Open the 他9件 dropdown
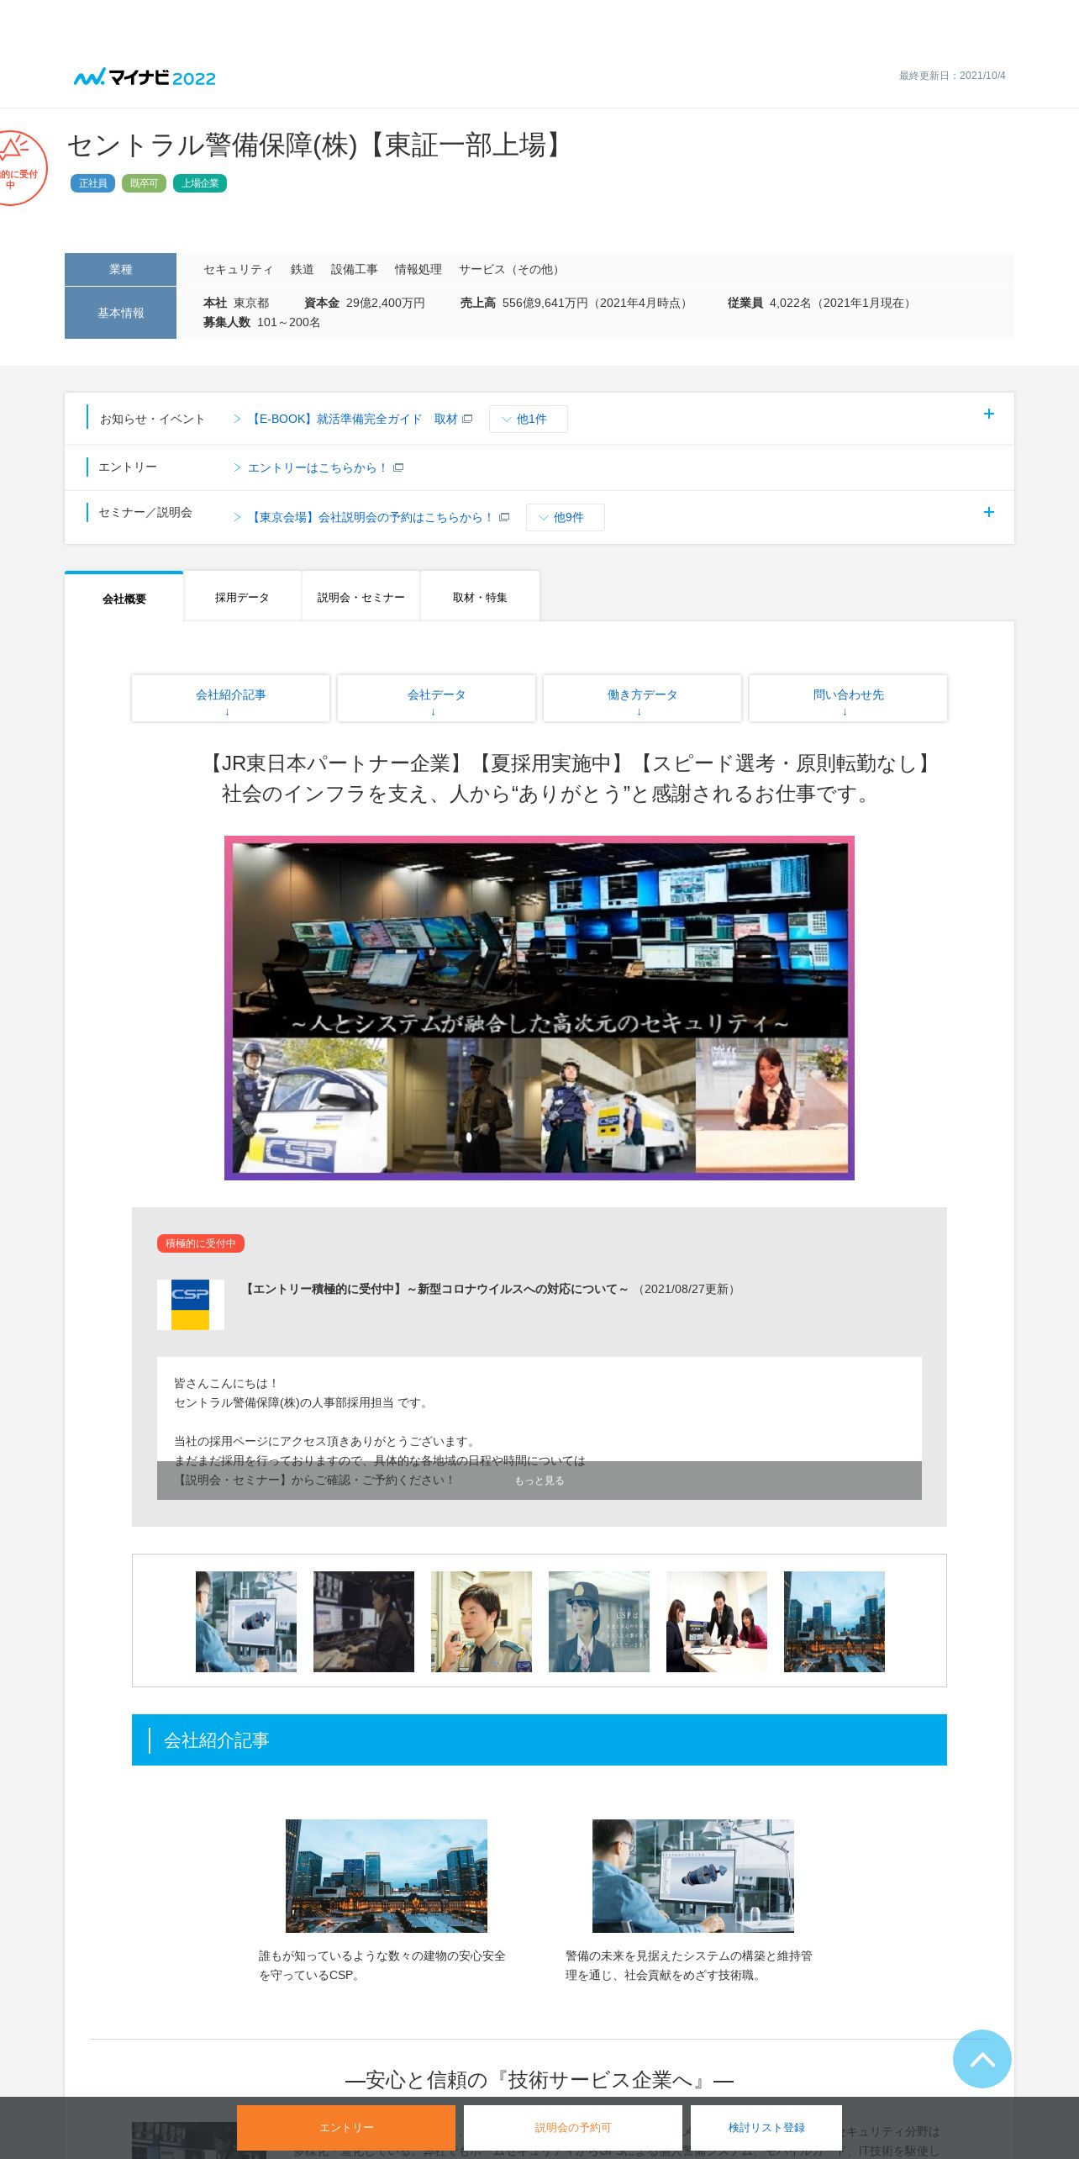Viewport: 1079px width, 2159px height. pos(565,517)
